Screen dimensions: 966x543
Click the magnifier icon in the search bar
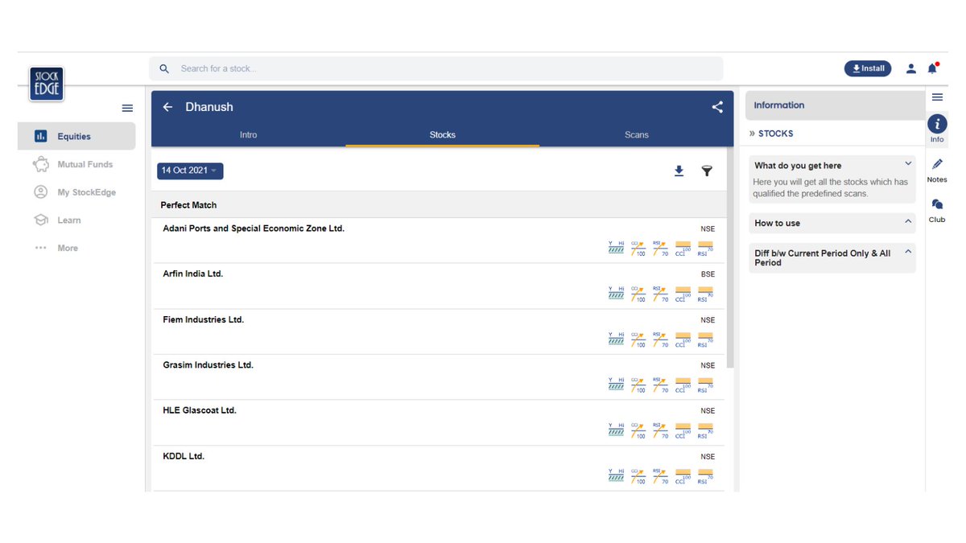coord(164,68)
